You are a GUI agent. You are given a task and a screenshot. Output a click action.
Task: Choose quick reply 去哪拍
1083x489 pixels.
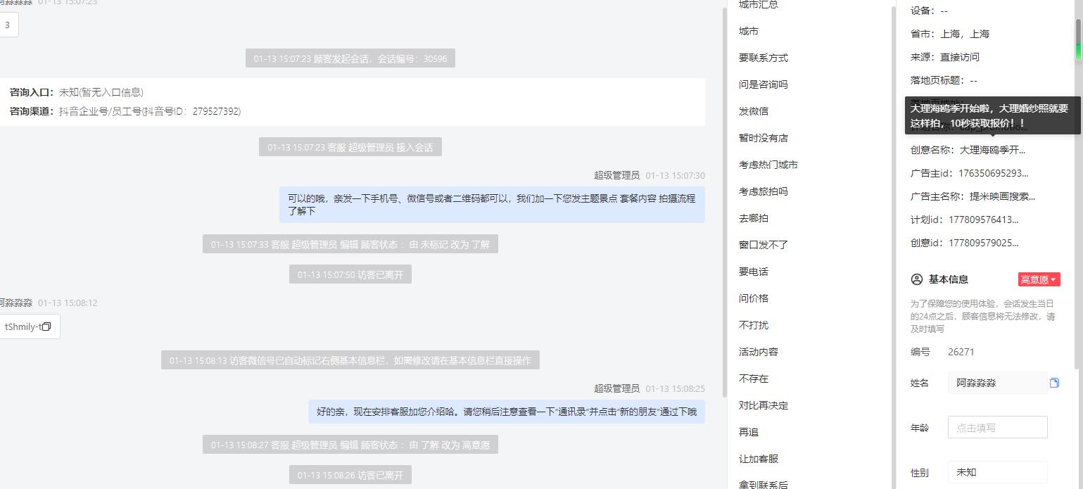(754, 218)
